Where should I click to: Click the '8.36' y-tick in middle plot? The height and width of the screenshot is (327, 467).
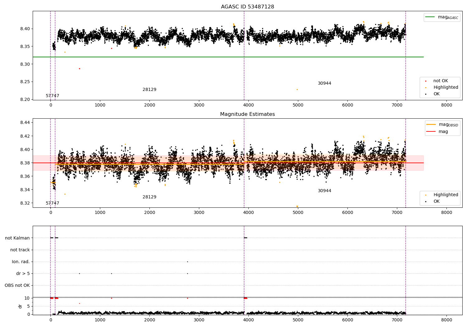(25, 176)
